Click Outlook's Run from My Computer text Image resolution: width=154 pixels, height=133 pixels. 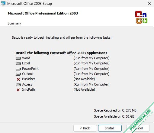pyautogui.click(x=91, y=74)
